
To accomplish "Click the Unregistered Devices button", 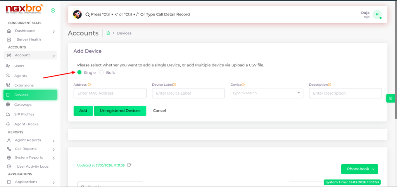I will 120,110.
